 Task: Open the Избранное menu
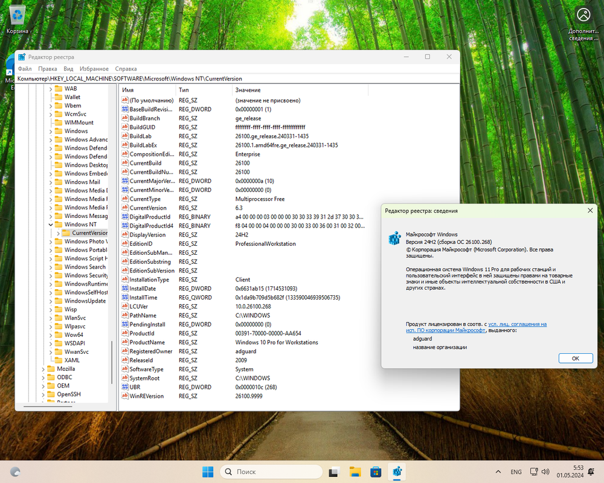(94, 69)
